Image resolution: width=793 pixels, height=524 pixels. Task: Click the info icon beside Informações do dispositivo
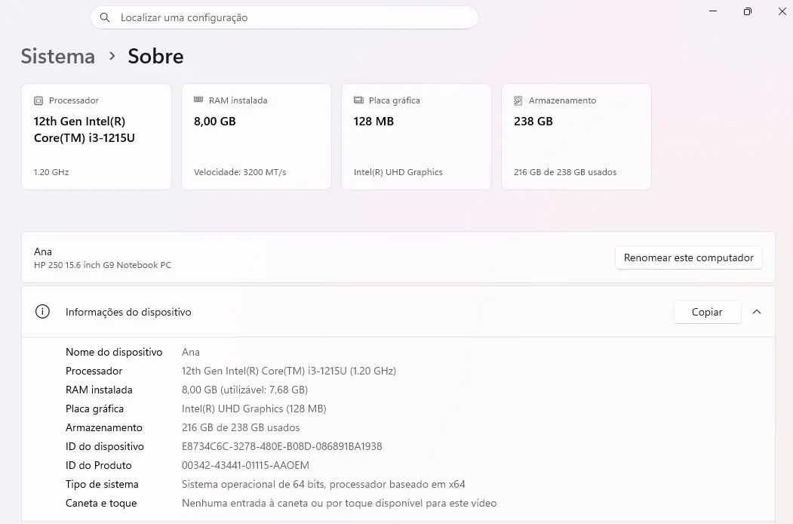(x=42, y=311)
